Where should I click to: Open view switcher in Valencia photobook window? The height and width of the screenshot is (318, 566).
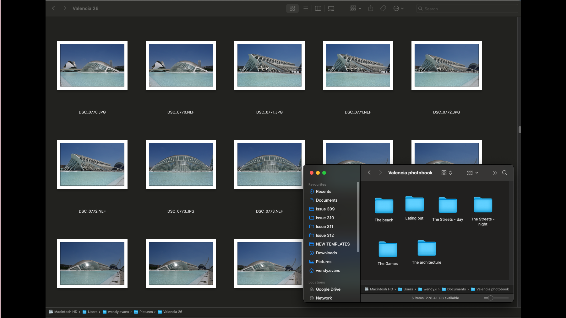coord(447,173)
